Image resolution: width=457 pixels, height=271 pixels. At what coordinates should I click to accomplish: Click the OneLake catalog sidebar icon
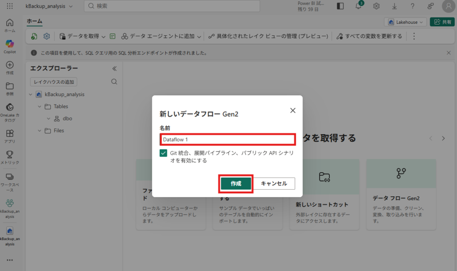point(10,107)
